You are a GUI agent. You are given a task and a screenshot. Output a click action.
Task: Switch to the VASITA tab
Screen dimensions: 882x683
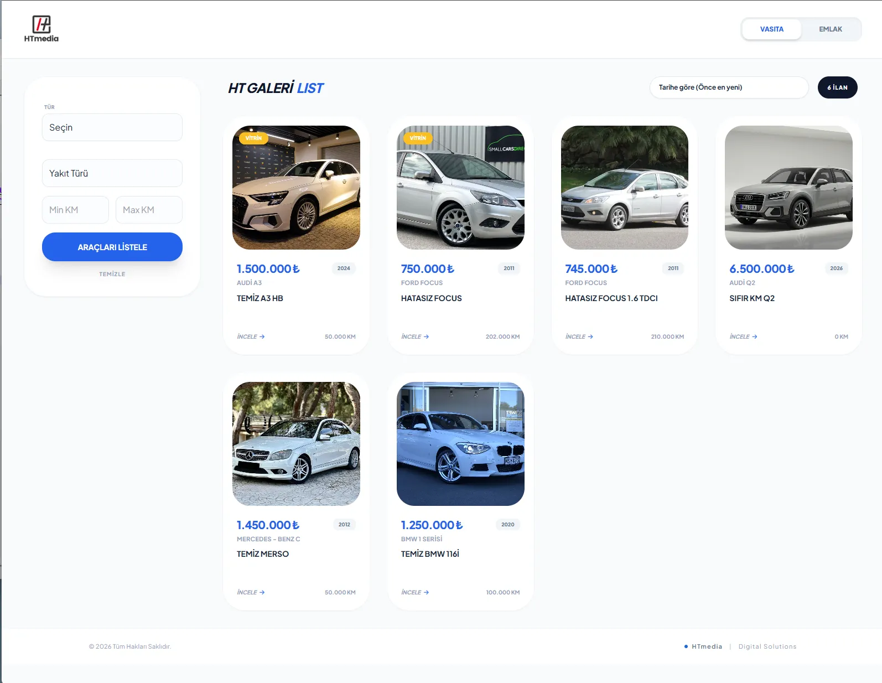point(771,29)
